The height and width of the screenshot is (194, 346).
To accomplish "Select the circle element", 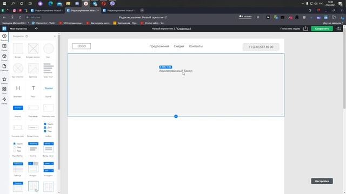I will pyautogui.click(x=48, y=48).
